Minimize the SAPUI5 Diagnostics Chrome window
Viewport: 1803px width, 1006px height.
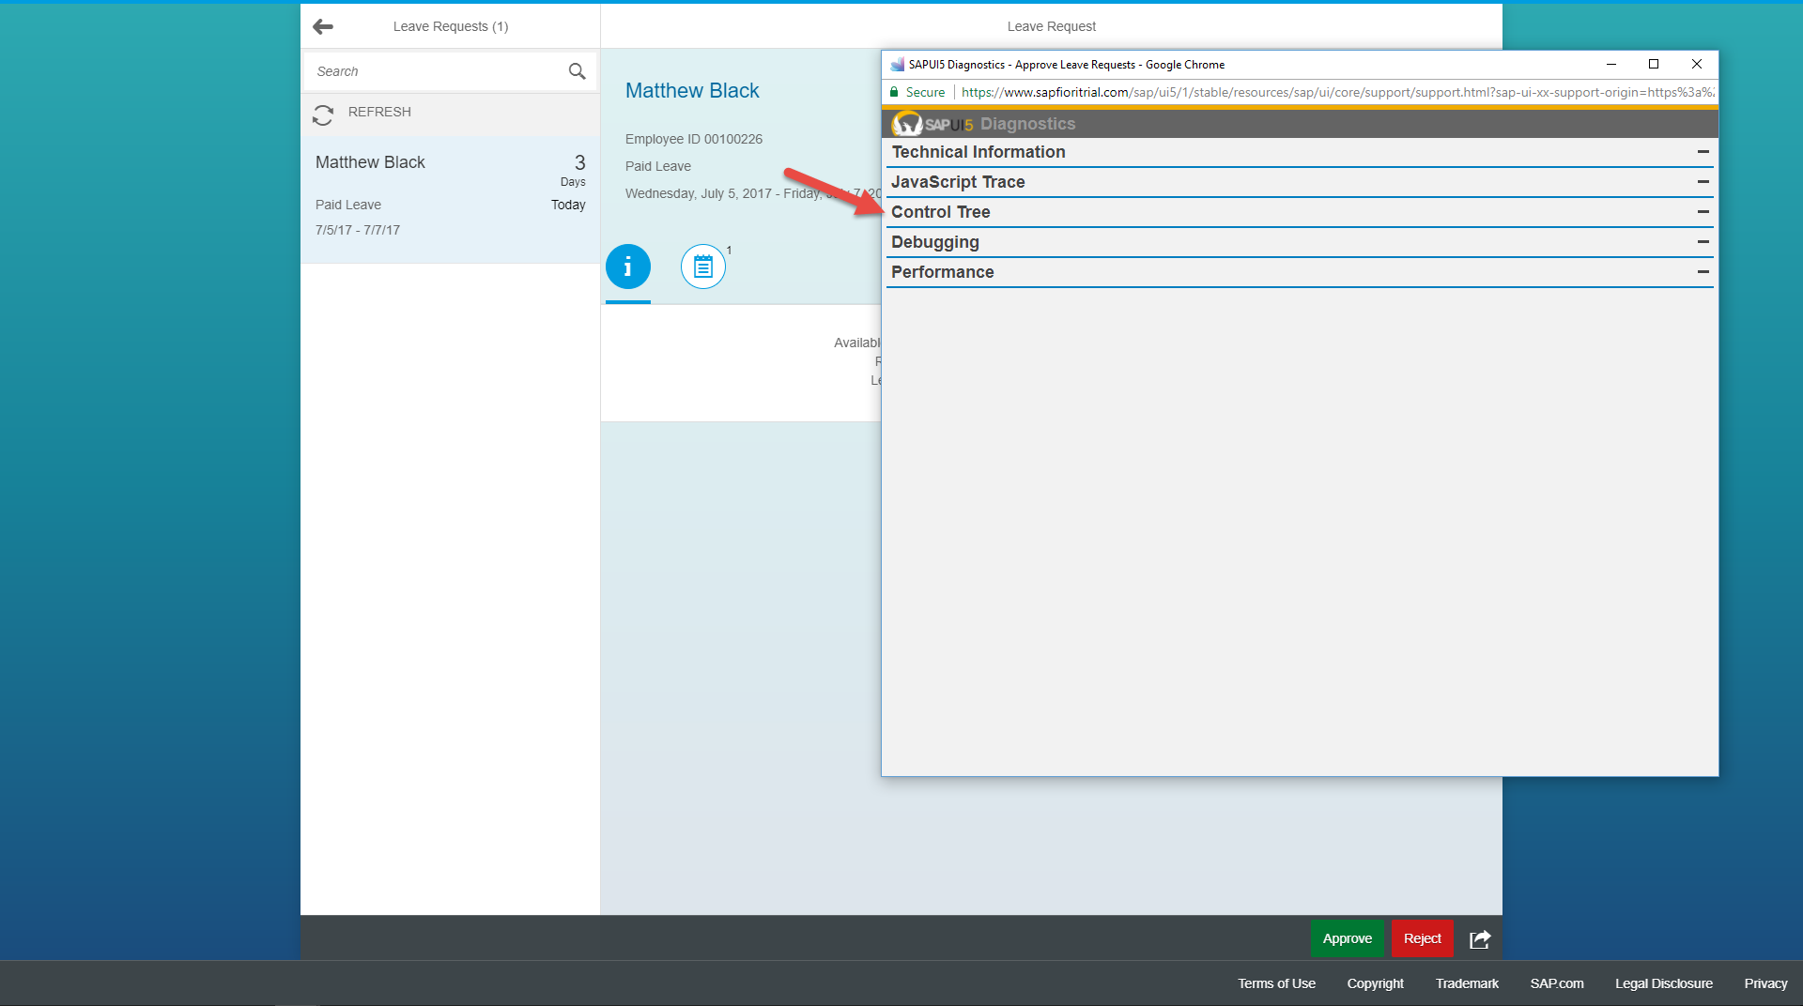1611,64
